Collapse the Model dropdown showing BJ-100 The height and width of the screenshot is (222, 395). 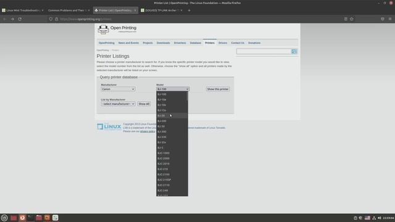[x=173, y=89]
